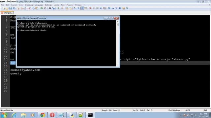
Task: Open the Settings menu
Action: pos(48,5)
